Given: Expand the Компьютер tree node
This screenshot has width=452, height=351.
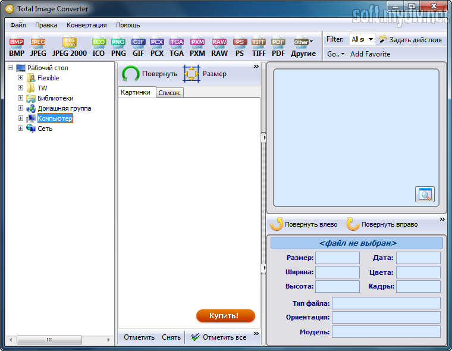Looking at the screenshot, I should [20, 118].
